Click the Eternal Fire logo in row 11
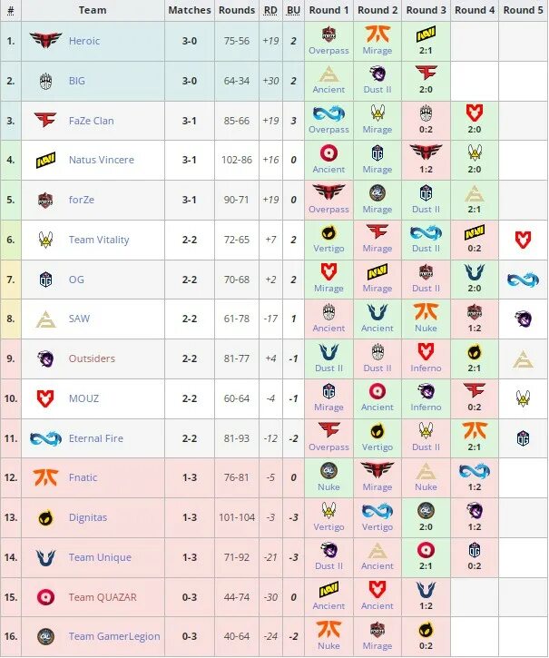This screenshot has width=549, height=658. pos(45,438)
